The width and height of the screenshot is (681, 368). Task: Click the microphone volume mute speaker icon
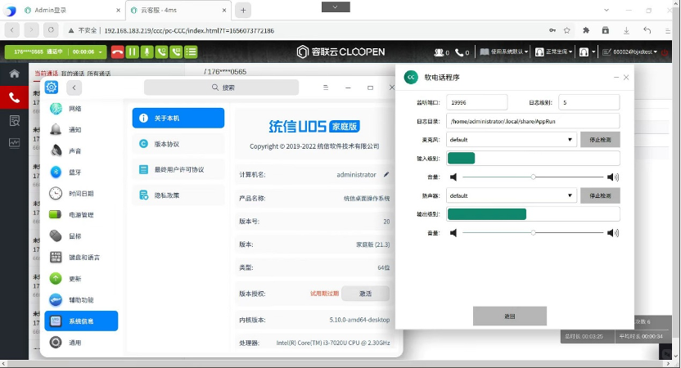tap(453, 177)
